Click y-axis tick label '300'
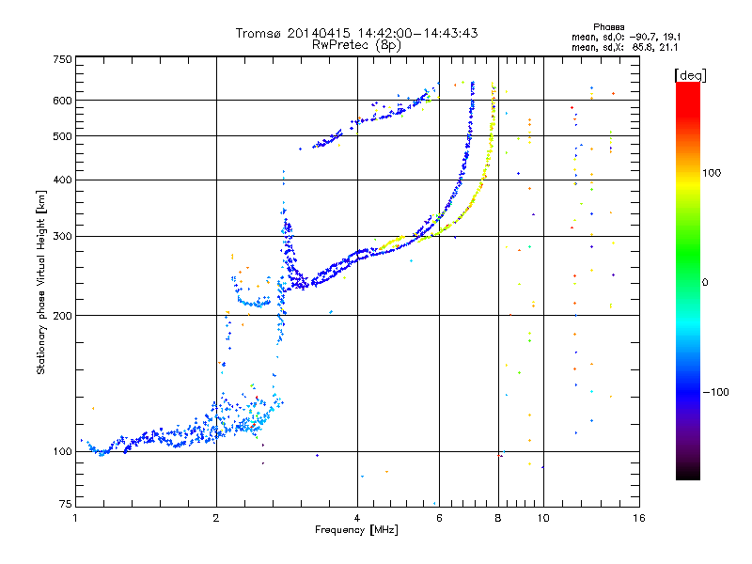 point(62,237)
